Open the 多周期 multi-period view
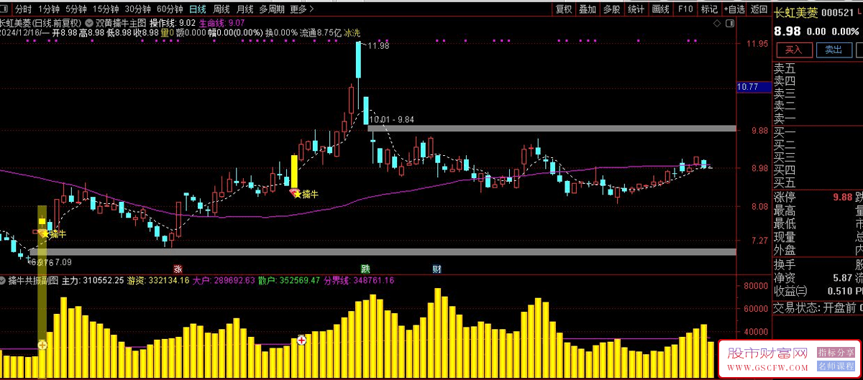Screen dimensions: 863x380 [x=272, y=9]
